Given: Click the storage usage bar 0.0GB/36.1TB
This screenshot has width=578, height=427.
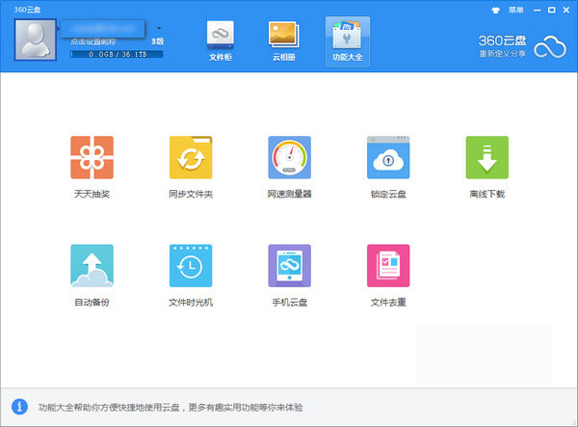Looking at the screenshot, I should pos(117,54).
